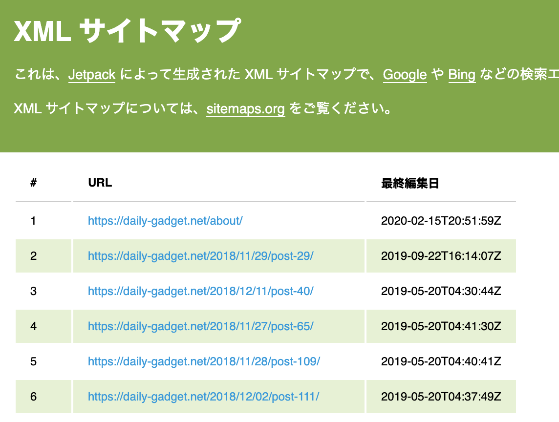Select the date cell for post-111

click(x=441, y=397)
